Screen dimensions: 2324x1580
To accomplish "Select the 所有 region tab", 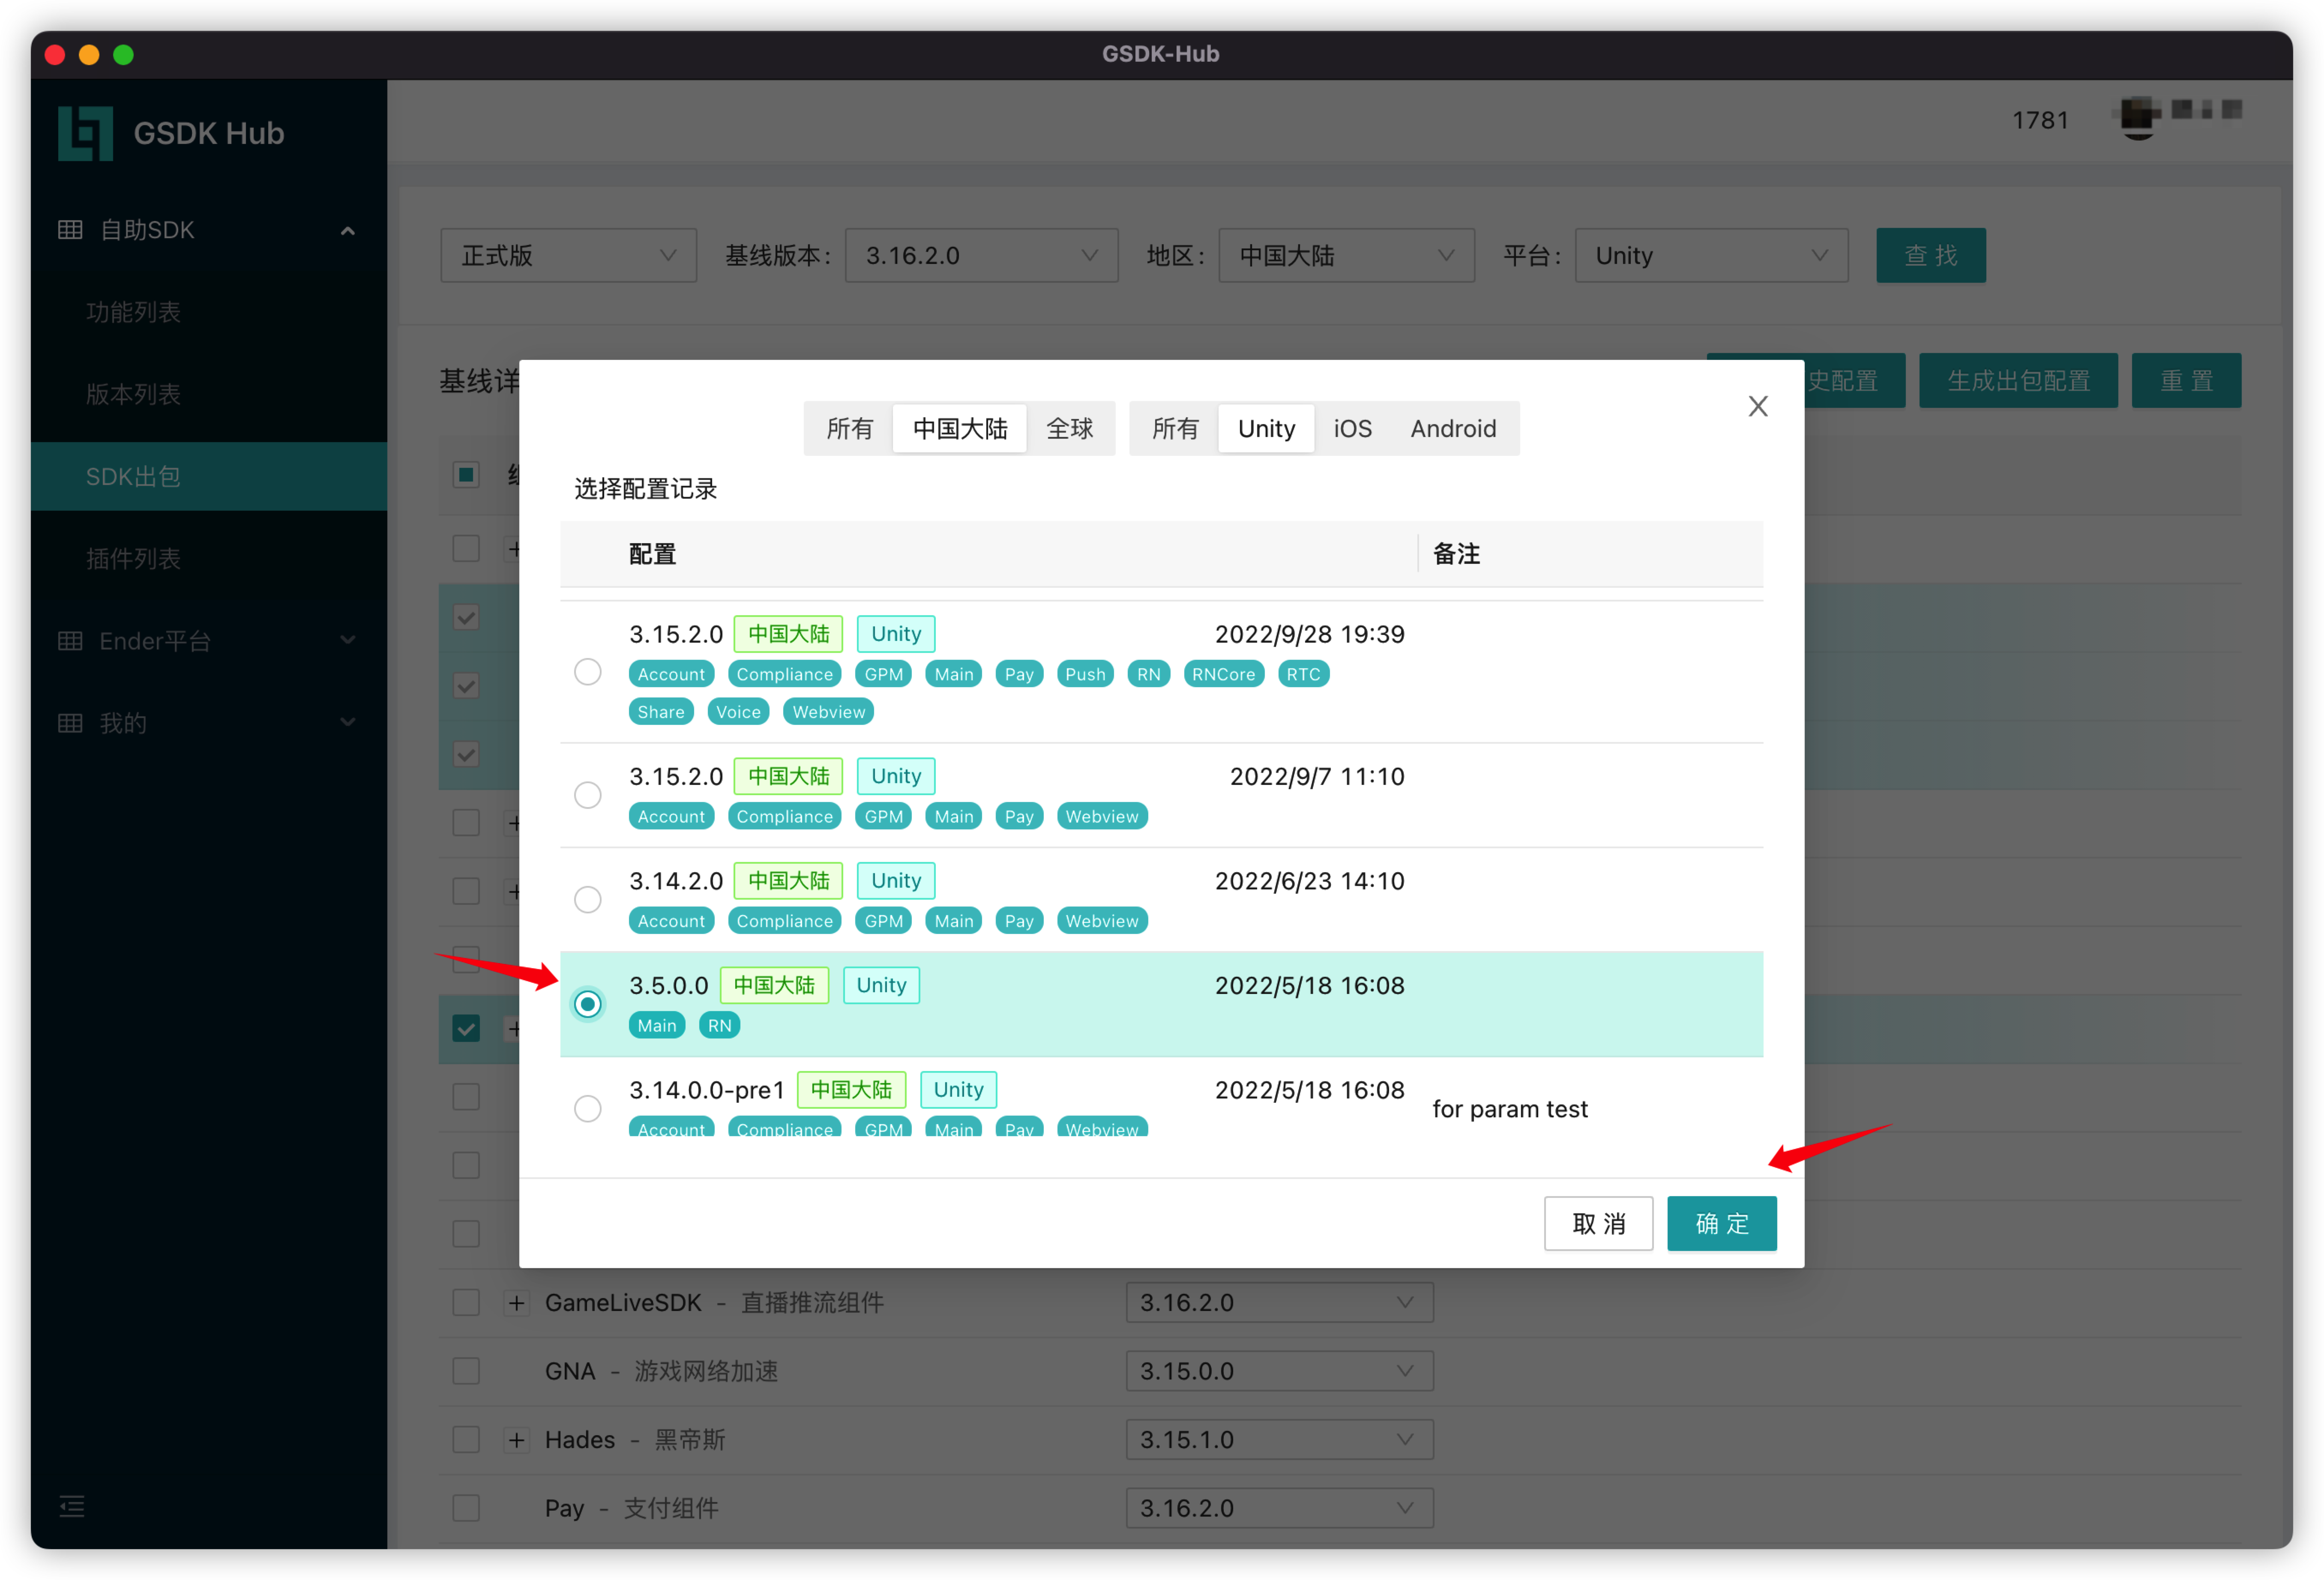I will [849, 428].
